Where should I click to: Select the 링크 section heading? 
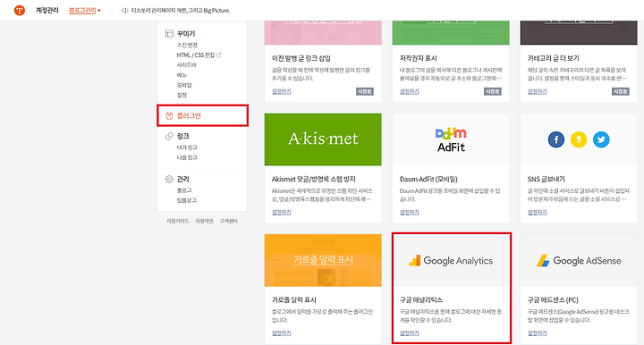182,136
